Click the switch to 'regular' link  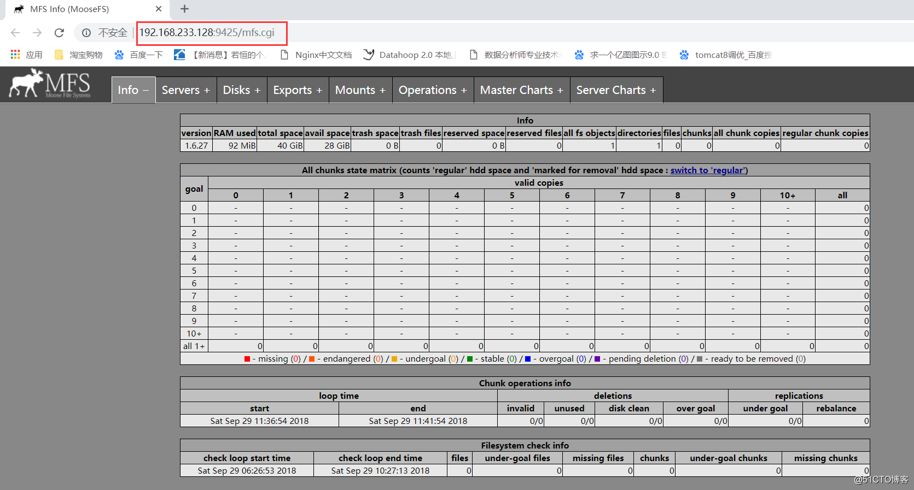coord(709,170)
